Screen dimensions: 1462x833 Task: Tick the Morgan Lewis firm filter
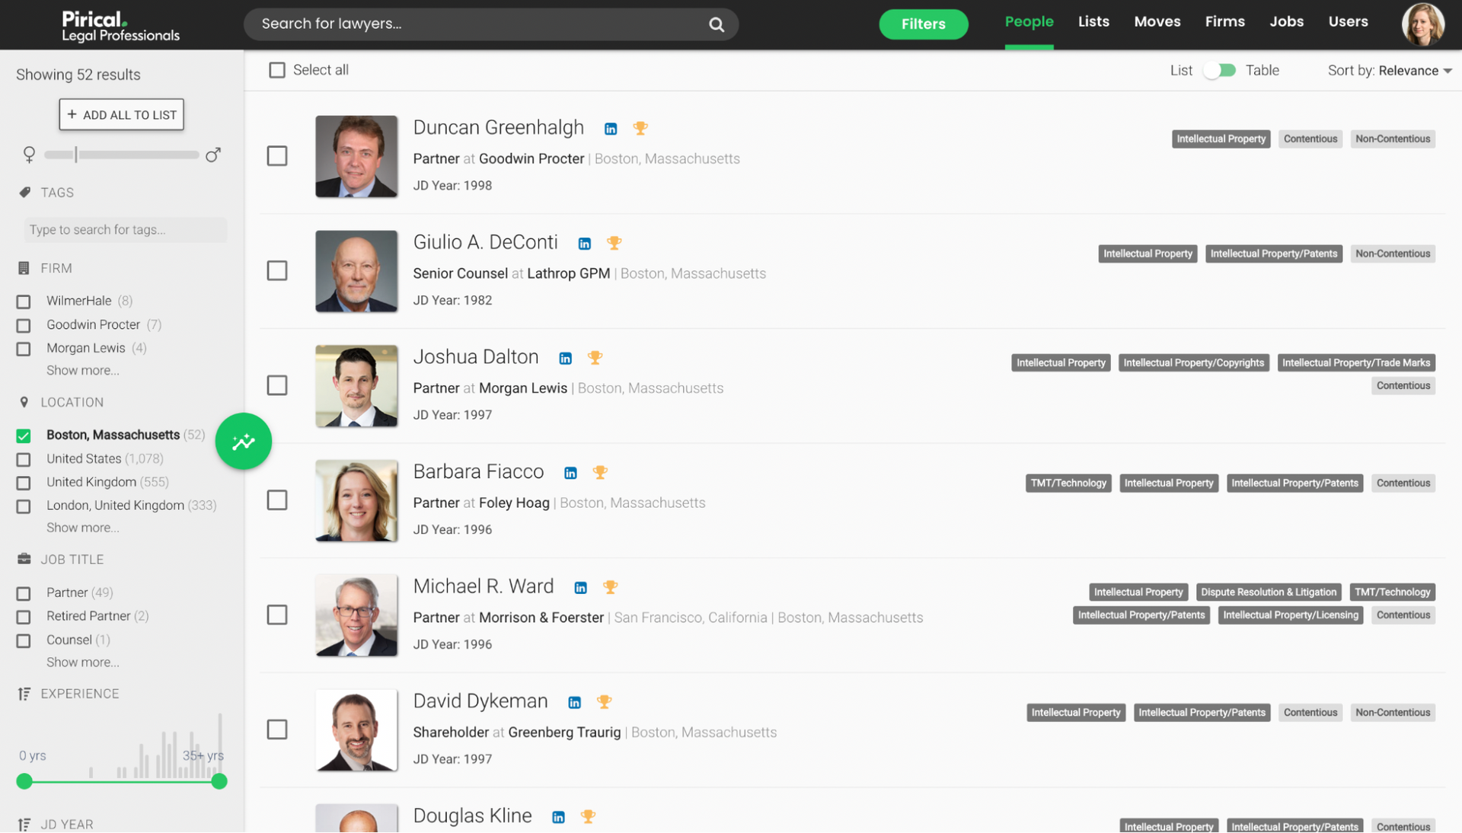point(24,349)
